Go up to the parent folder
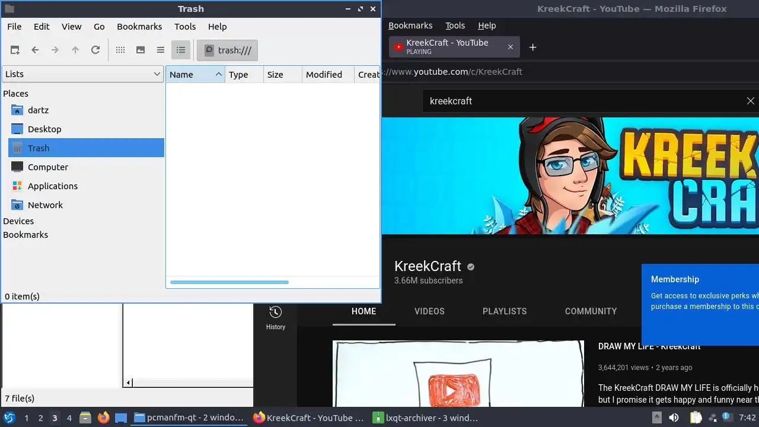Image resolution: width=759 pixels, height=427 pixels. tap(75, 50)
